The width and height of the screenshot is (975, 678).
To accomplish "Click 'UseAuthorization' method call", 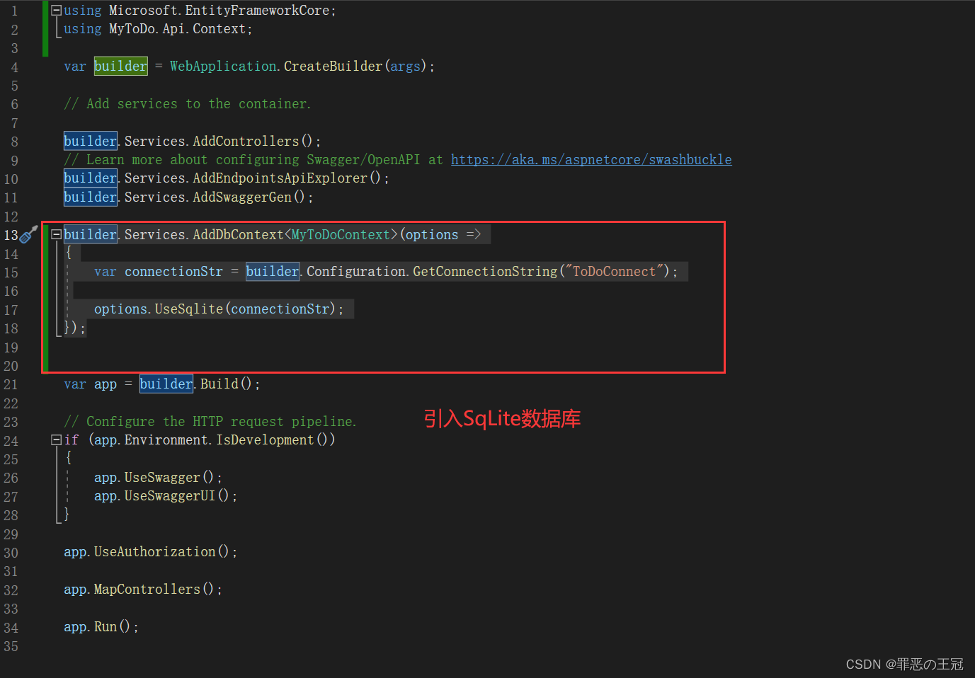I will (x=154, y=551).
